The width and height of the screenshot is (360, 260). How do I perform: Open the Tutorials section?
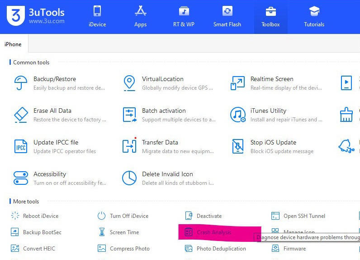314,17
